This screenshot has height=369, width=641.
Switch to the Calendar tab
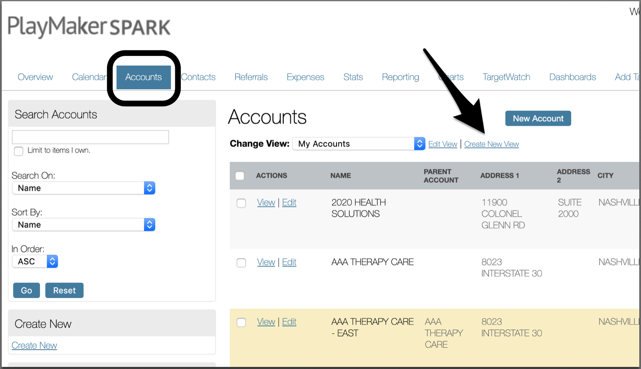[x=89, y=77]
